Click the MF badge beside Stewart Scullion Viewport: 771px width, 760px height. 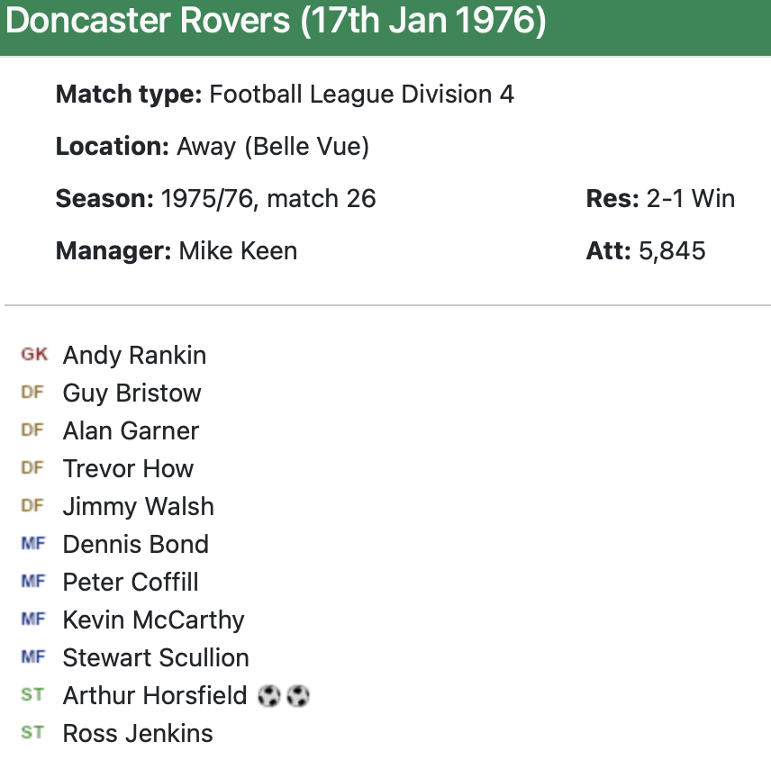coord(33,657)
